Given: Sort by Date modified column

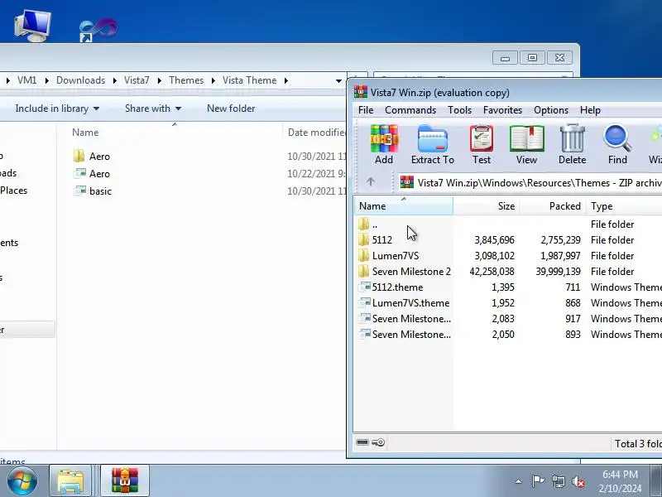Looking at the screenshot, I should (315, 133).
